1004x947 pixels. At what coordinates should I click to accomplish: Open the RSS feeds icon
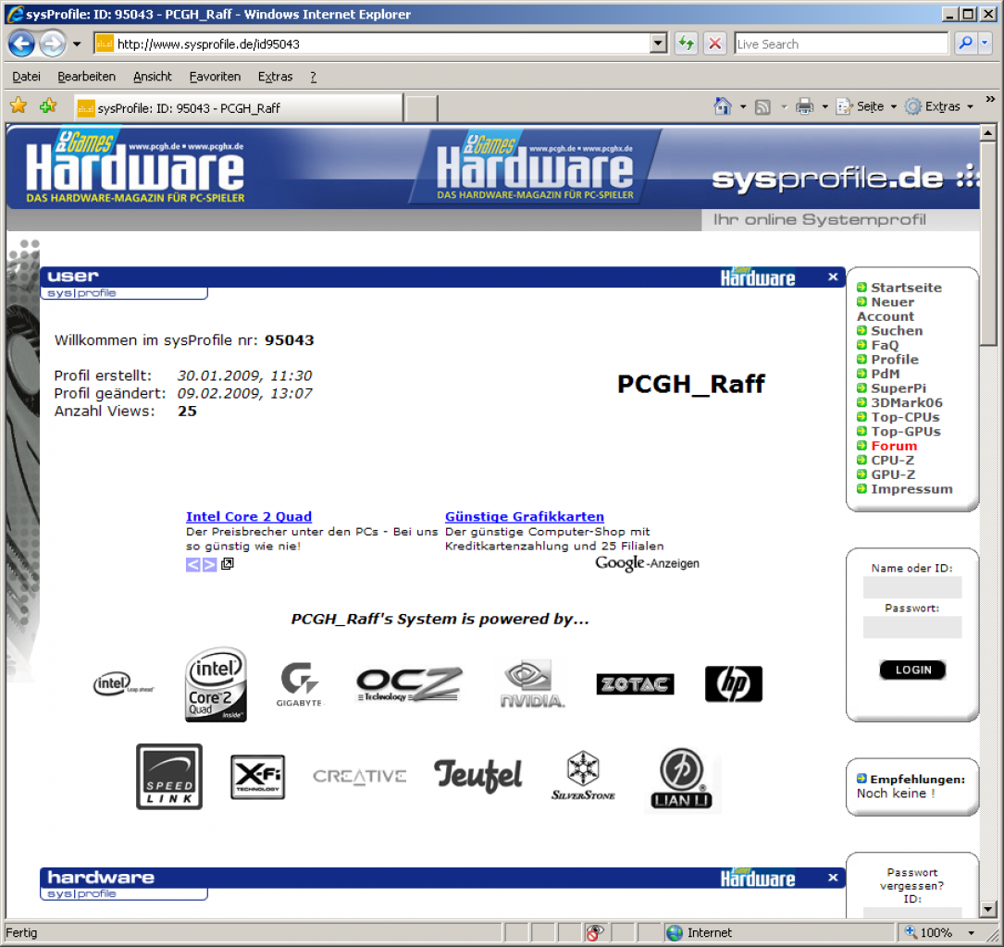pyautogui.click(x=762, y=107)
